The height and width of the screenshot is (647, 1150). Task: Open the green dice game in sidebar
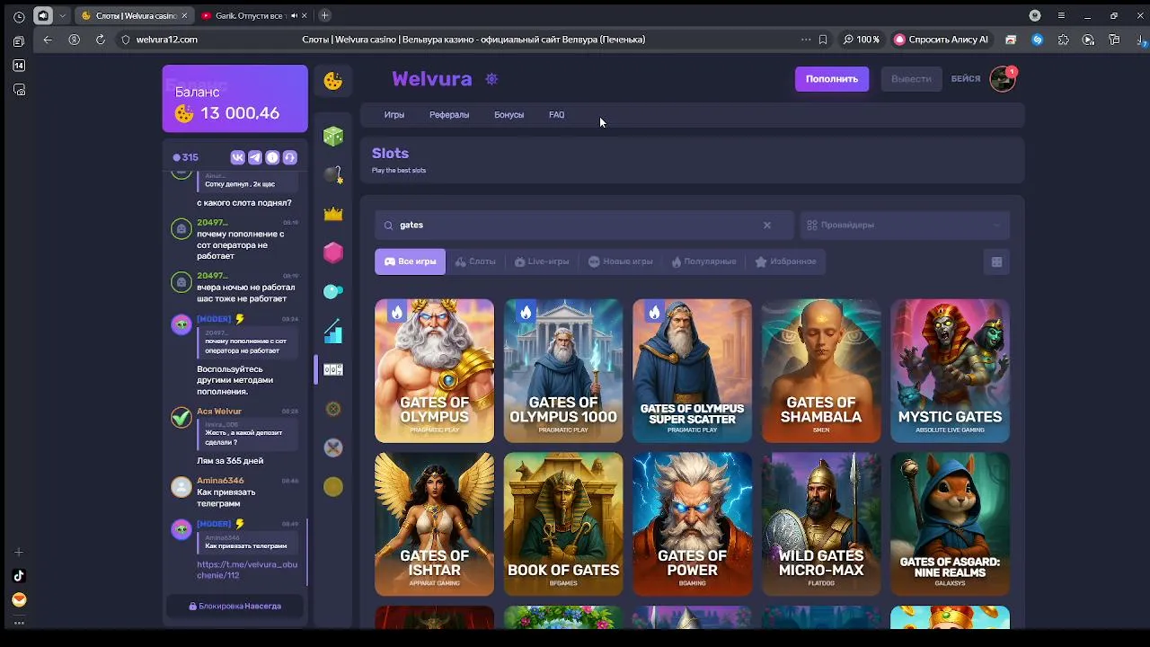333,136
